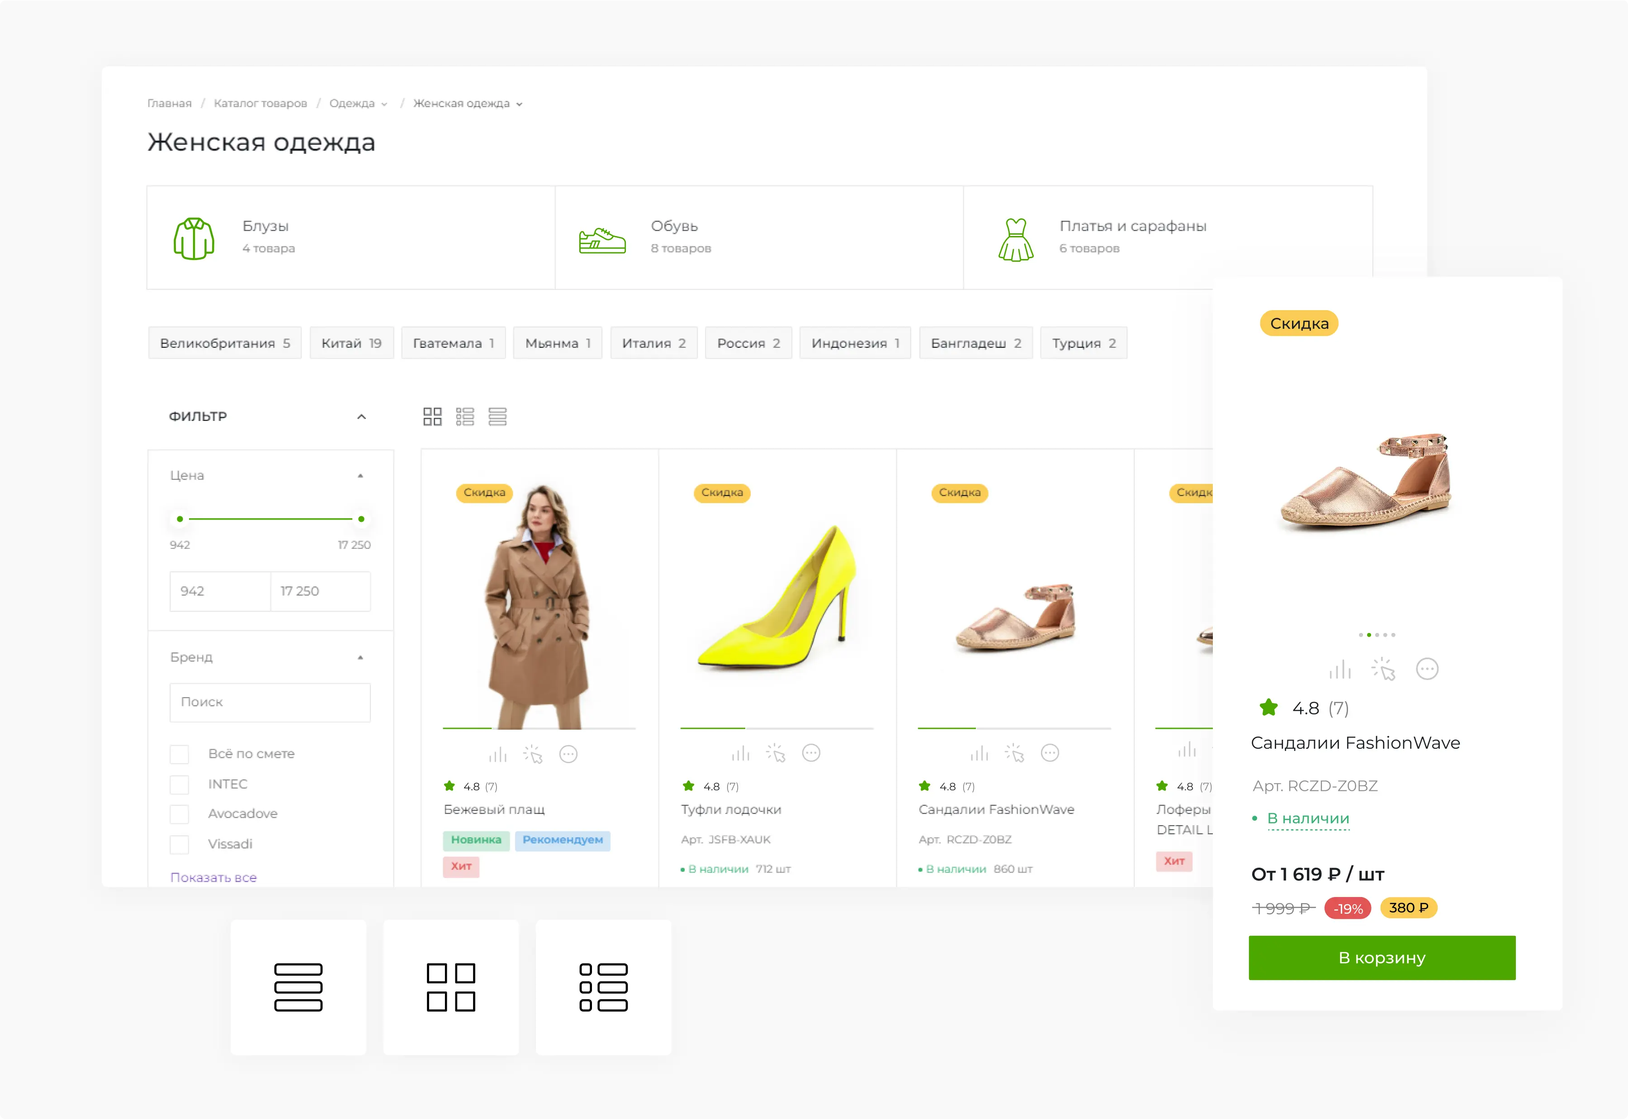Check the INTEC brand checkbox
Screen dimensions: 1628x1119
pyautogui.click(x=180, y=784)
